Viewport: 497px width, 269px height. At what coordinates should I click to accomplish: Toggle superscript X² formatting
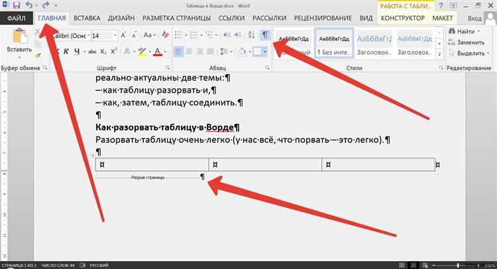click(x=114, y=51)
